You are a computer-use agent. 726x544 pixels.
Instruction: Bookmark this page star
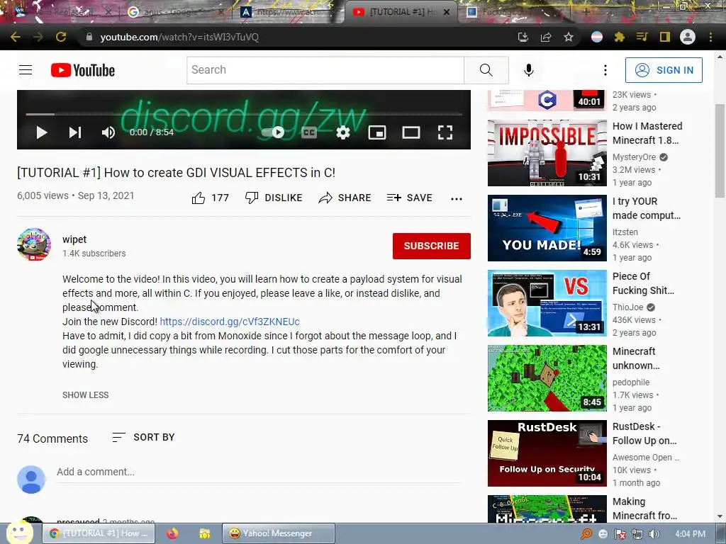click(569, 37)
